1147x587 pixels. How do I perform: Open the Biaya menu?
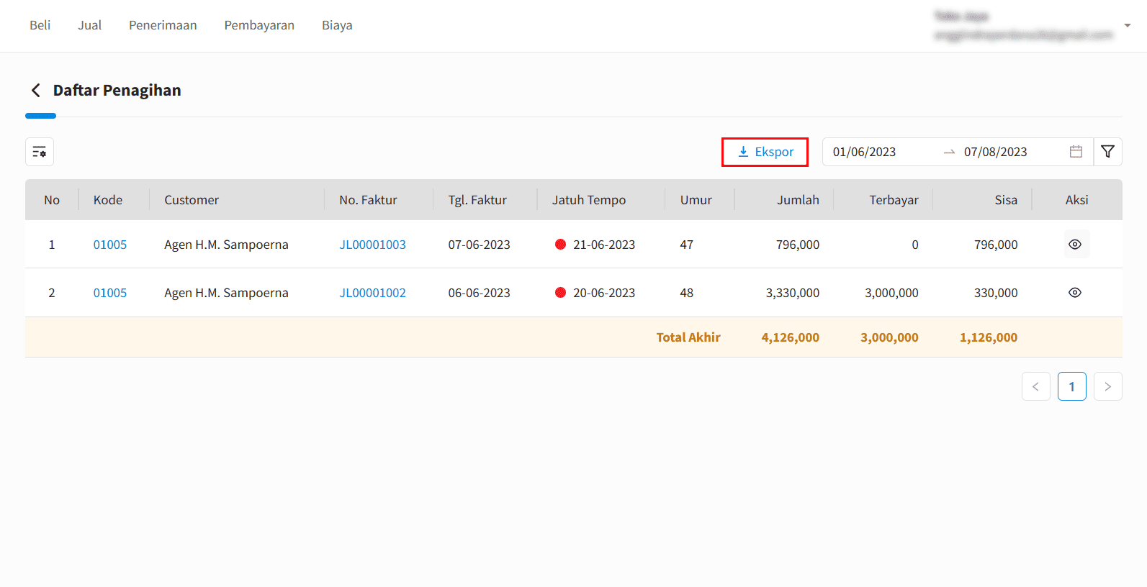pyautogui.click(x=337, y=25)
